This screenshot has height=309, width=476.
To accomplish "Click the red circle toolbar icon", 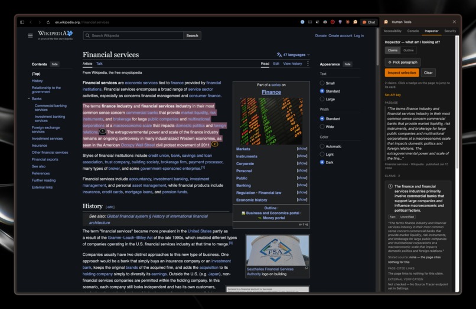I will [332, 22].
